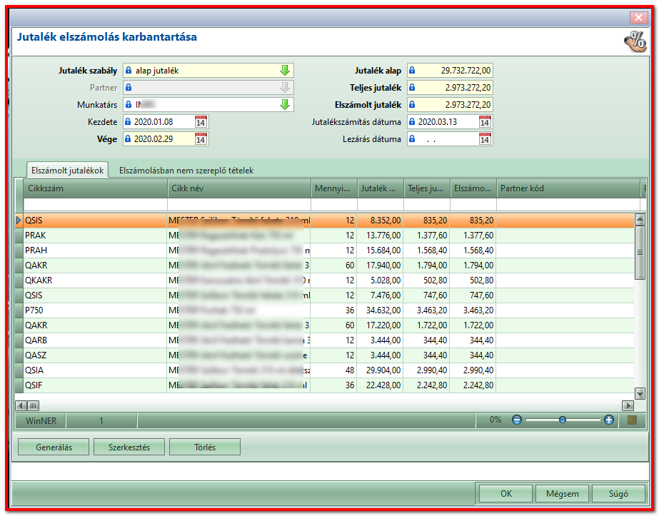
Task: Click the brown square icon in status bar
Action: click(632, 420)
